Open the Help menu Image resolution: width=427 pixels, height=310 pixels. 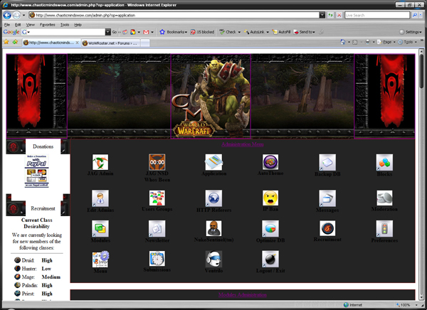coord(78,24)
